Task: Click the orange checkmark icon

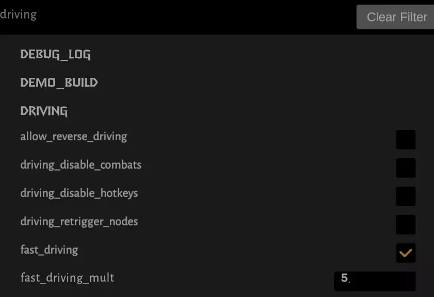Action: pyautogui.click(x=406, y=253)
